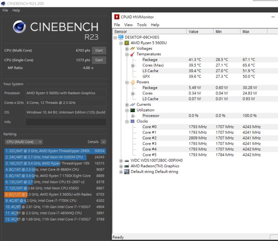This screenshot has height=241, width=278.
Task: Click the Voltages lightning icon in tree
Action: (x=132, y=49)
